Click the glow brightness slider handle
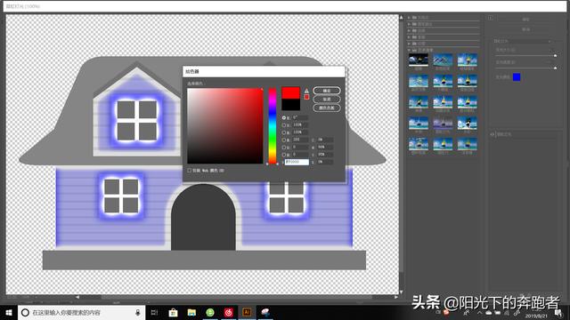 [555, 68]
